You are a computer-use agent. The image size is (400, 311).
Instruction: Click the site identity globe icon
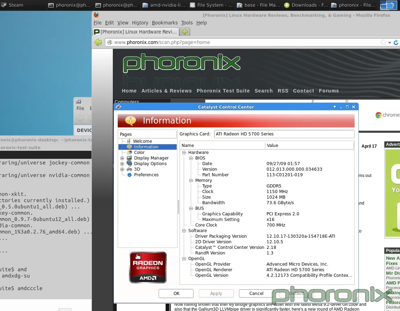pyautogui.click(x=110, y=42)
